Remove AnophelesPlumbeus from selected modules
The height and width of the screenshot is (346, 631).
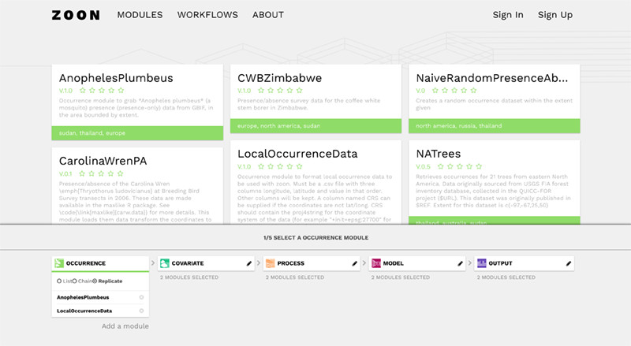(x=141, y=297)
